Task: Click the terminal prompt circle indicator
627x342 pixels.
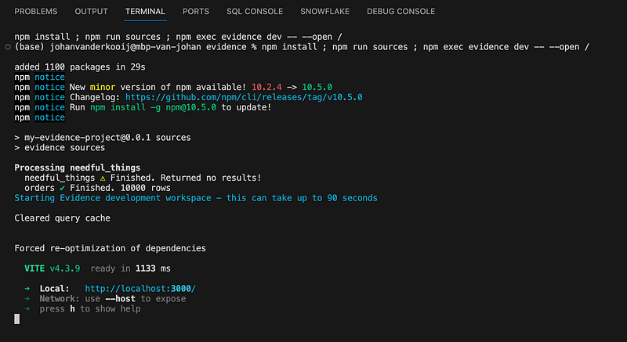Action: click(8, 47)
